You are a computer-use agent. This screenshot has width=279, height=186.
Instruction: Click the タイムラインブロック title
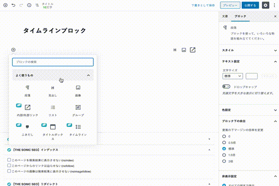[54, 31]
